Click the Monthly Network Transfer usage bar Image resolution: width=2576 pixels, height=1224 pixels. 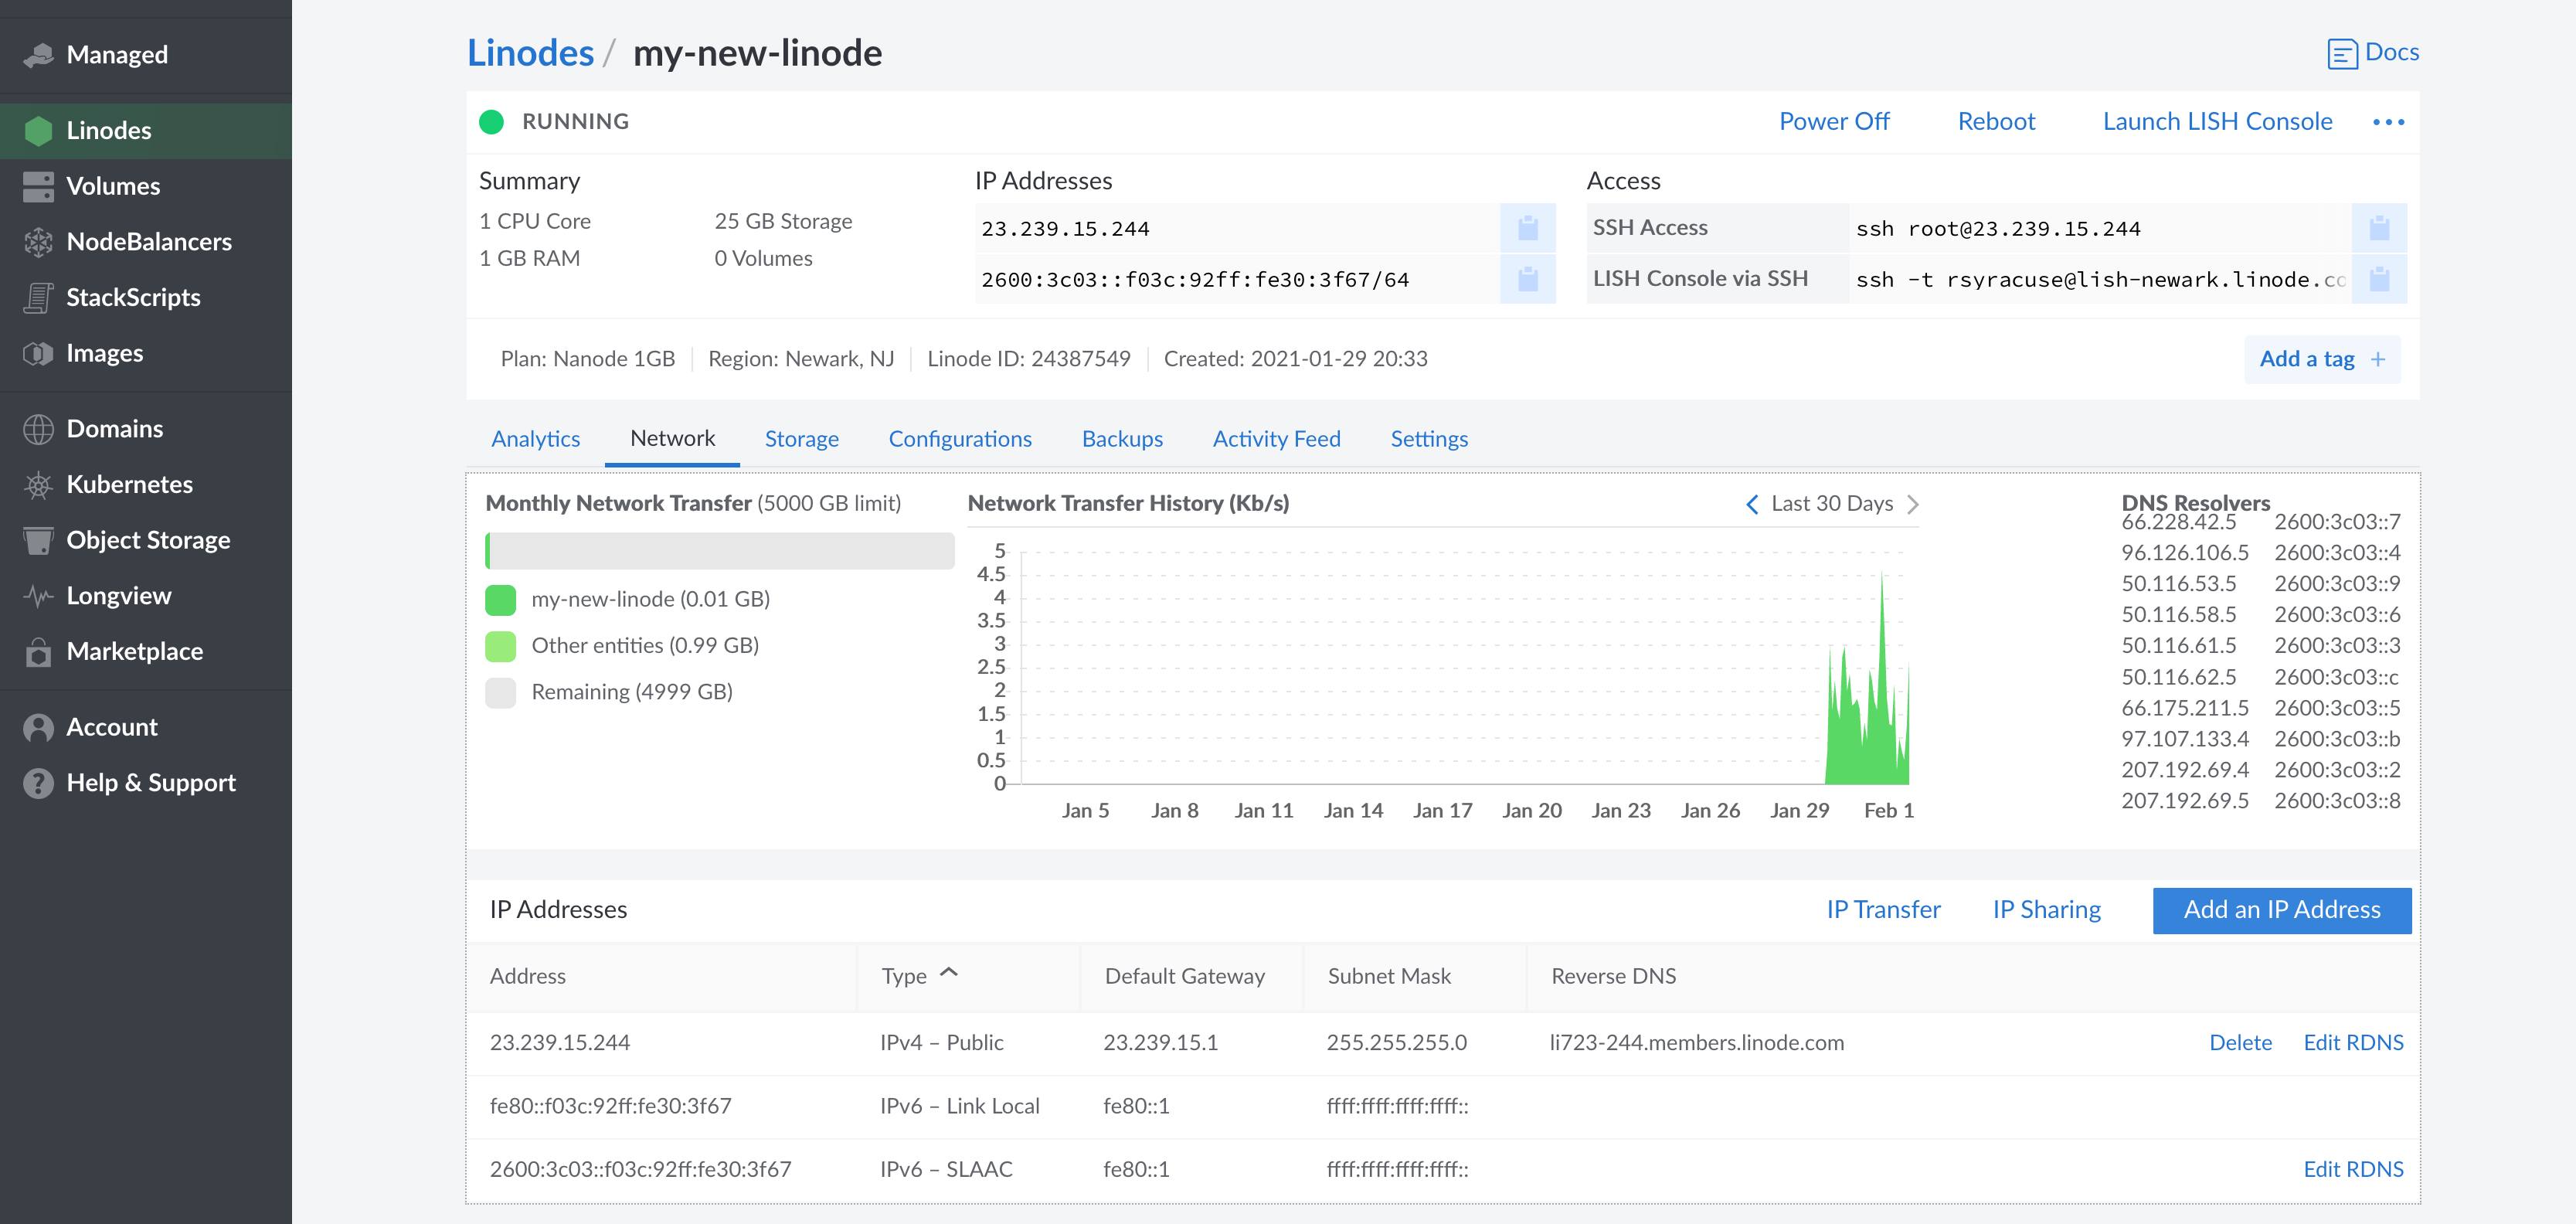[721, 550]
